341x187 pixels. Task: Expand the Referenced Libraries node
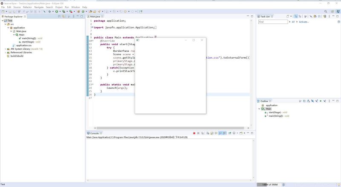[6, 52]
